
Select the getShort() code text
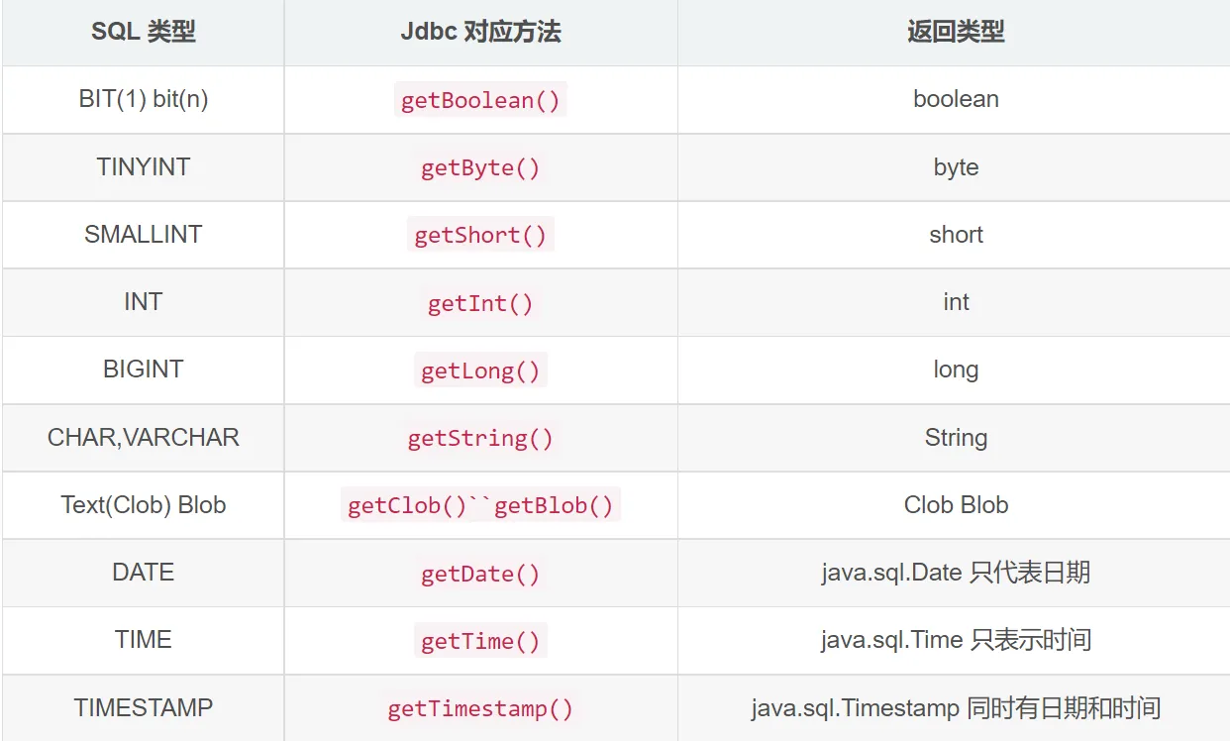pyautogui.click(x=480, y=235)
